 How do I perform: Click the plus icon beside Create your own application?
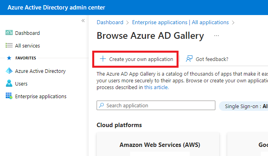point(103,59)
